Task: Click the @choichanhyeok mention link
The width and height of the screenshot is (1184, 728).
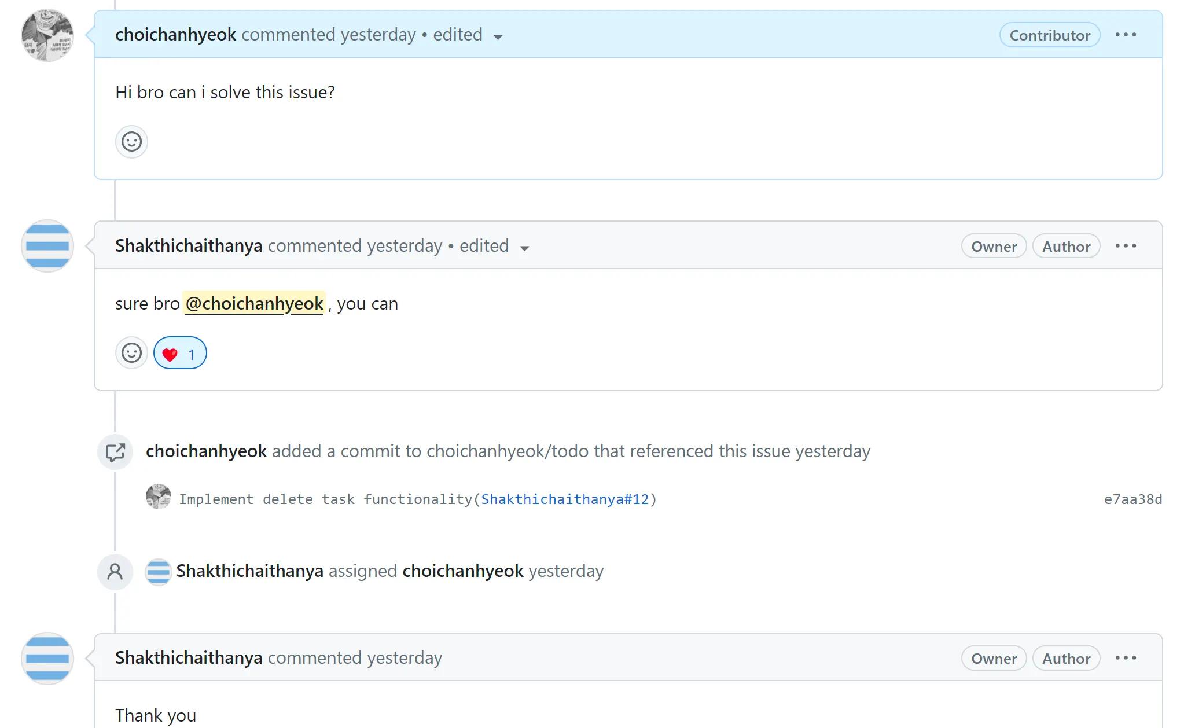Action: [254, 303]
